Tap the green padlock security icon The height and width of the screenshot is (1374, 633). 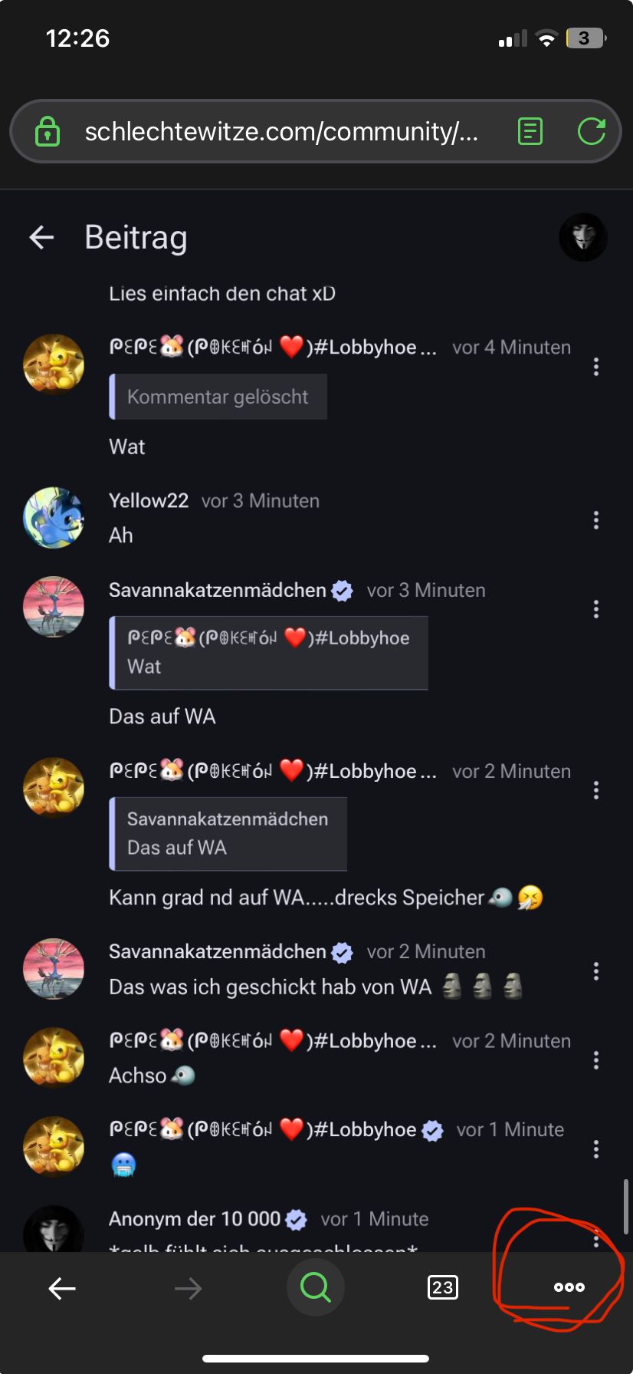(48, 131)
